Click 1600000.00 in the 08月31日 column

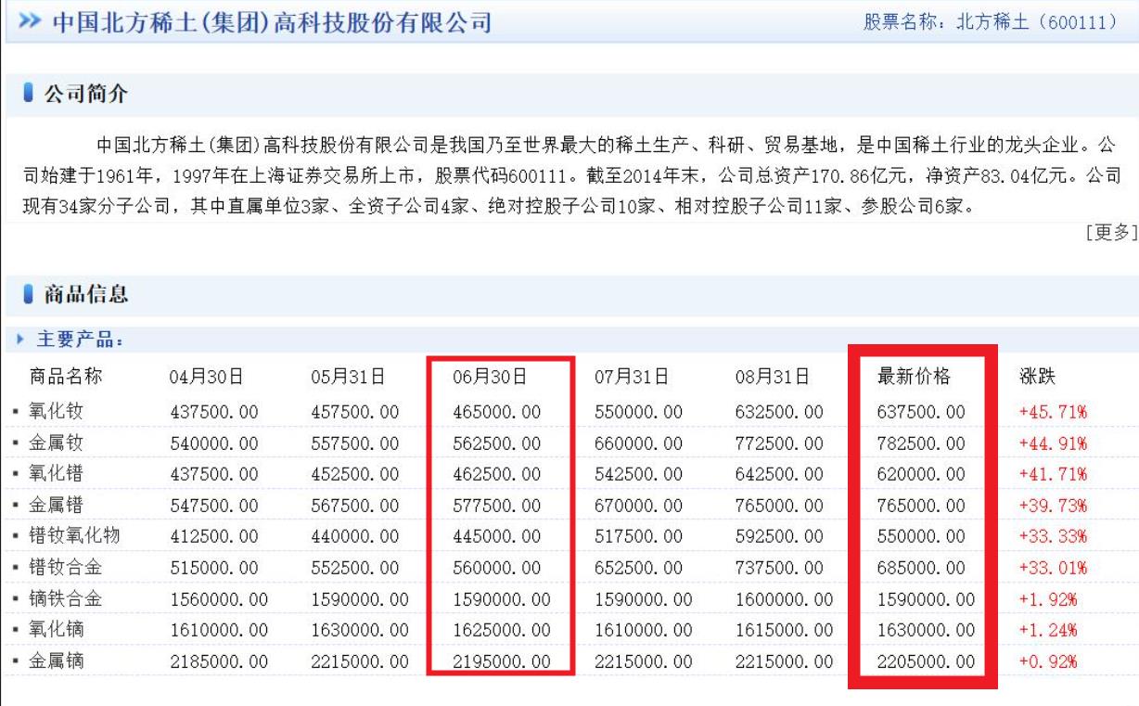(785, 599)
